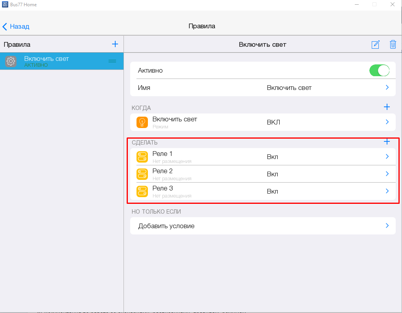Viewport: 402px width, 313px height.
Task: Open the Имя field chevron
Action: [387, 88]
